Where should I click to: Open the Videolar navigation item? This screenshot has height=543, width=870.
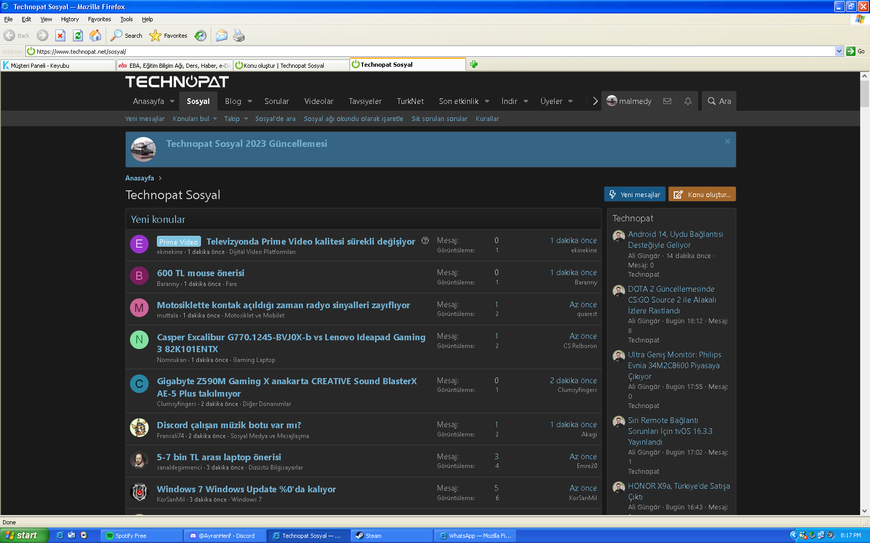[x=319, y=101]
